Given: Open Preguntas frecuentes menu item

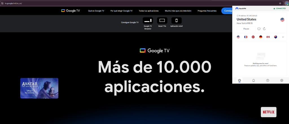Looking at the screenshot, I should pyautogui.click(x=207, y=11).
